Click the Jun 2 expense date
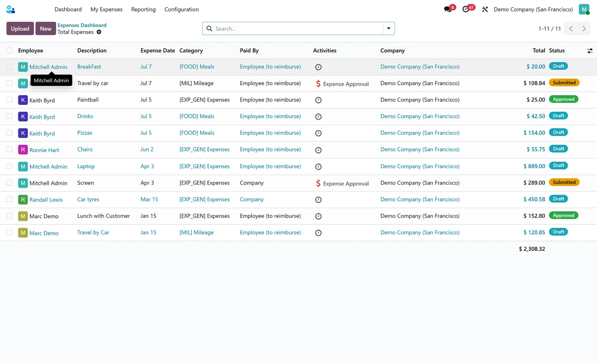Viewport: 597px width, 363px height. pos(147,149)
